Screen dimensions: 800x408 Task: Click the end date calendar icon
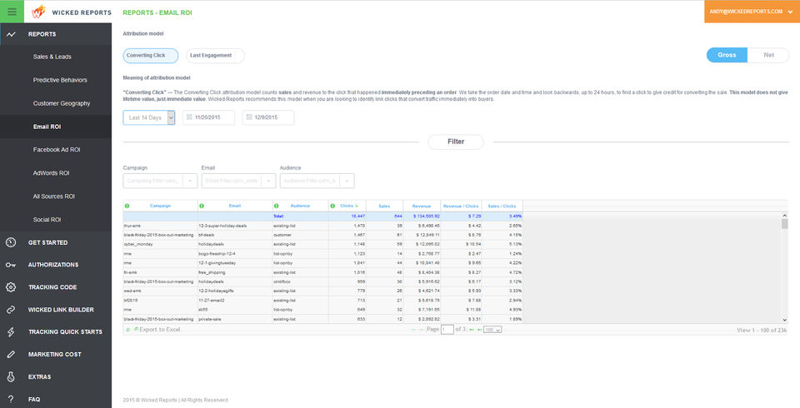coord(249,117)
